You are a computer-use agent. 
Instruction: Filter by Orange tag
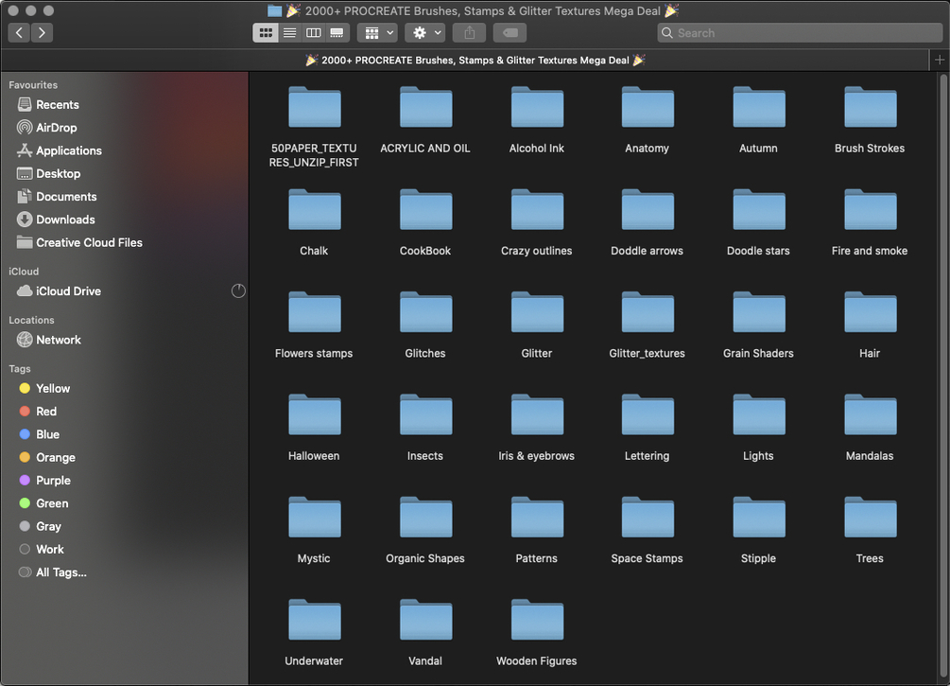click(46, 458)
